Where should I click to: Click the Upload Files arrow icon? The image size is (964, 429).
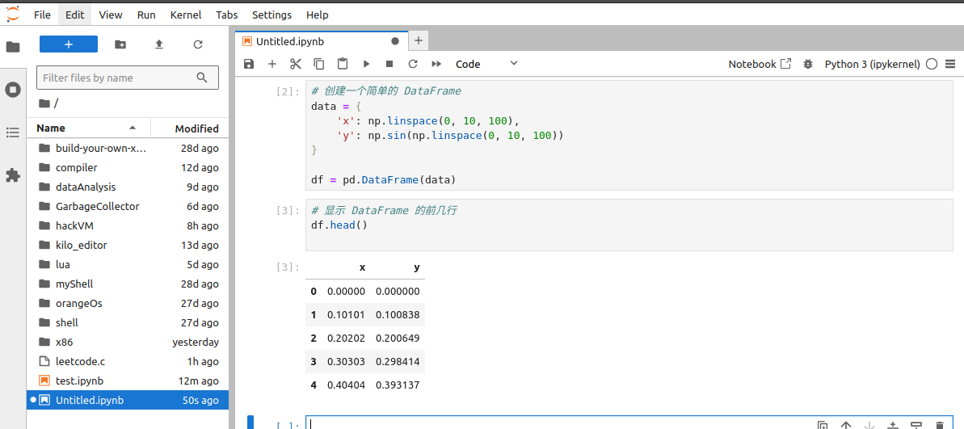[159, 44]
